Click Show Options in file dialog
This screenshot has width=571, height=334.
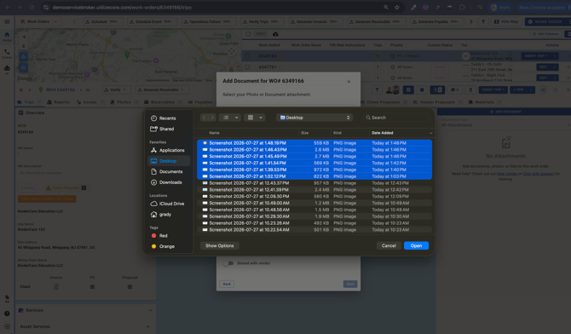tap(220, 246)
